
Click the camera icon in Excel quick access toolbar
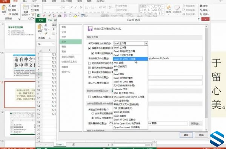click(x=60, y=16)
